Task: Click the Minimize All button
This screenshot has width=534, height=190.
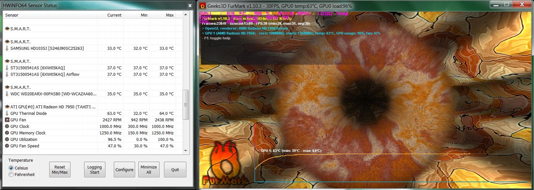Action: coord(149,170)
